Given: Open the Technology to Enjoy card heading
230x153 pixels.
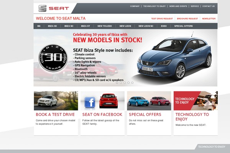Looking at the screenshot, I should coord(192,117).
